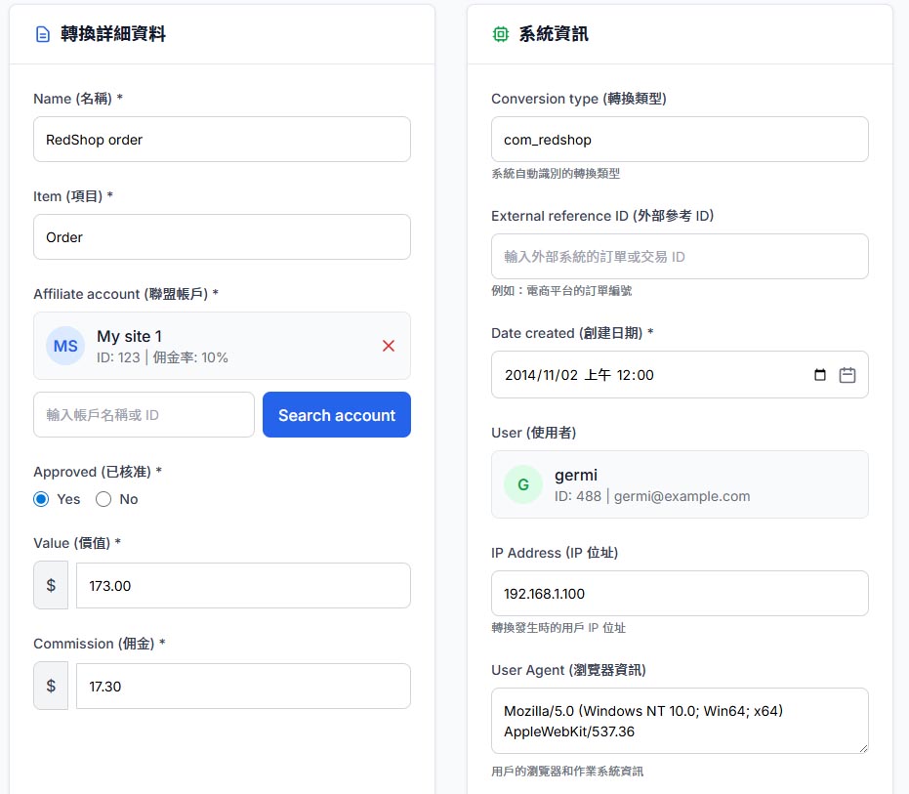
Task: Click the green G avatar for germi
Action: click(x=523, y=484)
